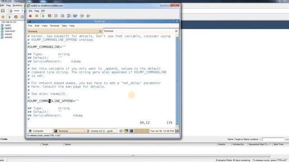The width and height of the screenshot is (289, 162).
Task: Switch to Terminal task in guest taskbar
Action: pos(69,131)
